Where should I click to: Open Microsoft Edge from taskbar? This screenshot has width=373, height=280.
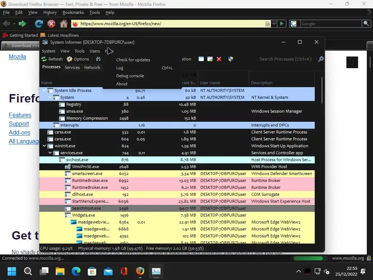[x=76, y=271]
